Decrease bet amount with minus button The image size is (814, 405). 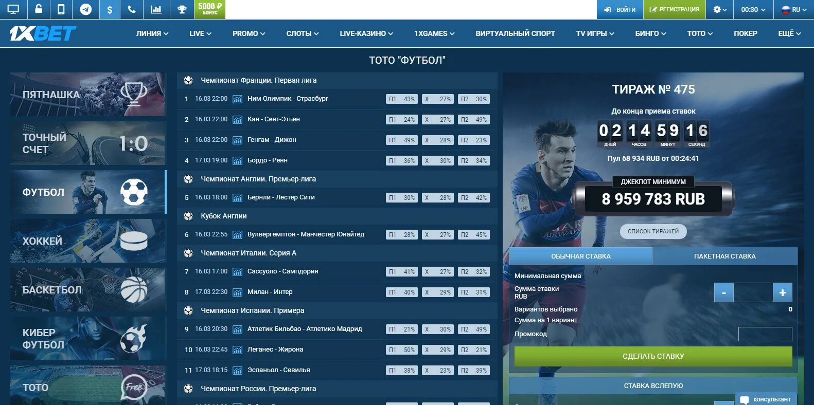[723, 292]
